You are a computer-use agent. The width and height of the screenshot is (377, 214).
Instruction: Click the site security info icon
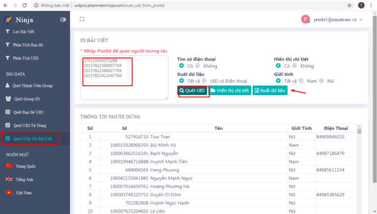(36, 5)
